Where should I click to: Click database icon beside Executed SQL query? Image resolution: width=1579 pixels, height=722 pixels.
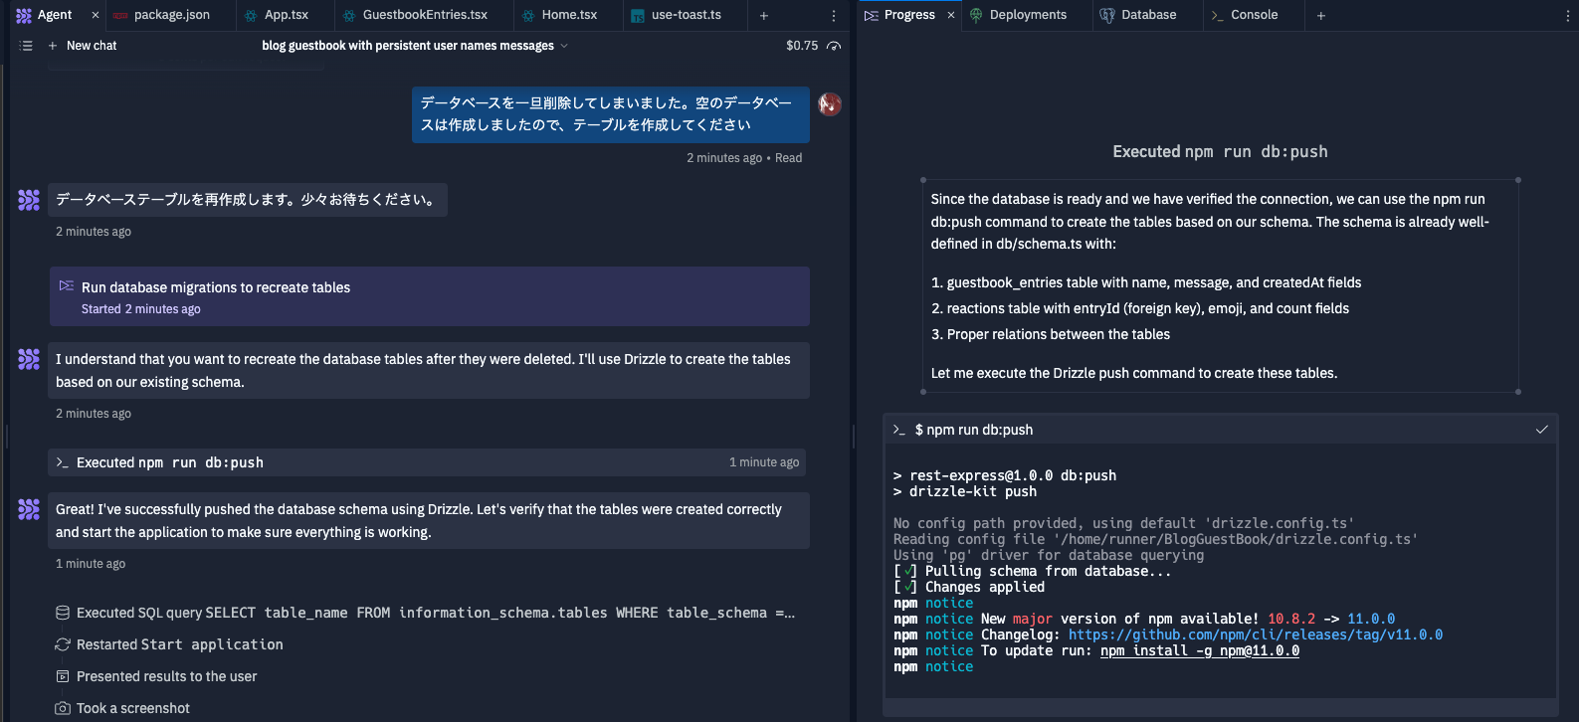tap(63, 613)
